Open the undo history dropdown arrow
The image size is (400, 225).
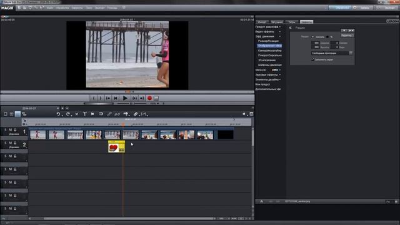click(62, 115)
